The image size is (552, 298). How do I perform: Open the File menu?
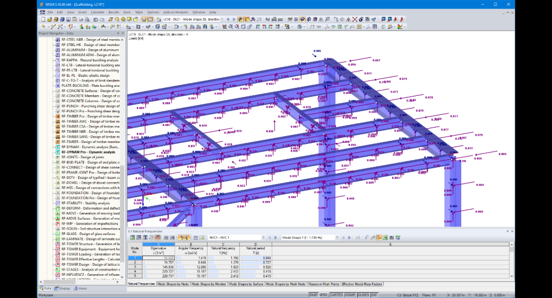point(50,12)
